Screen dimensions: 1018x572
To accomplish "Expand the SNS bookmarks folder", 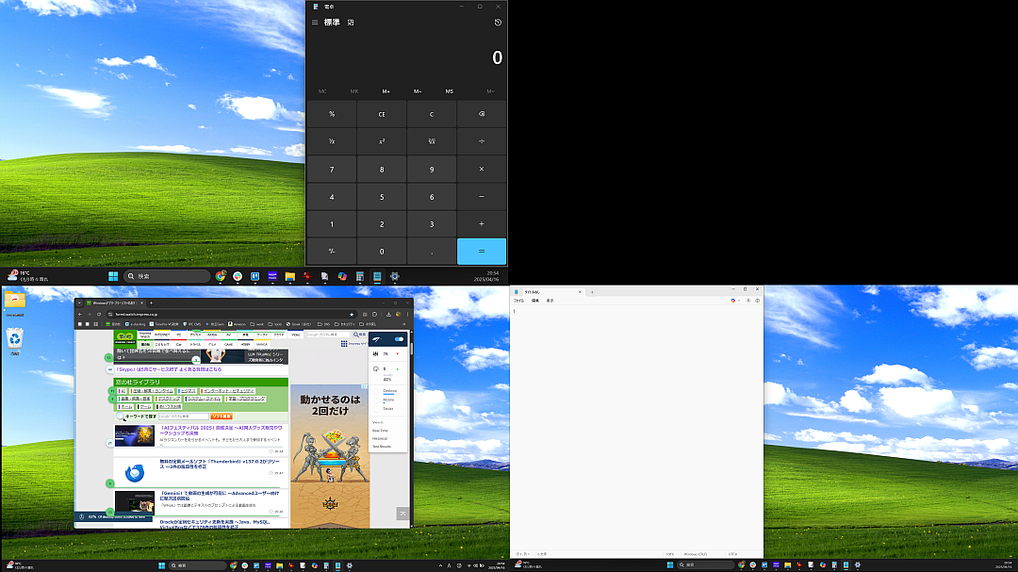I will (x=324, y=324).
